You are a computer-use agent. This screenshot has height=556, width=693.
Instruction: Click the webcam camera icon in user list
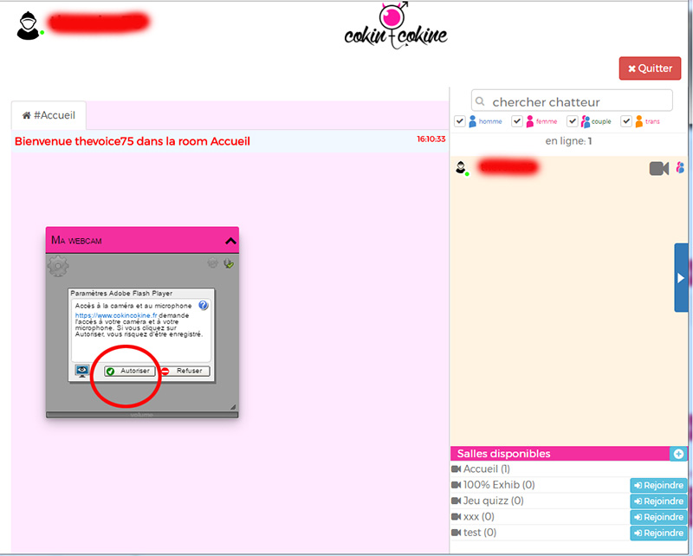coord(659,168)
